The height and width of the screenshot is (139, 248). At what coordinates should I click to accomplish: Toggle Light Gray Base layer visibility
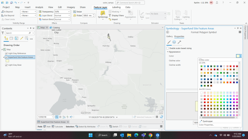coord(6,65)
